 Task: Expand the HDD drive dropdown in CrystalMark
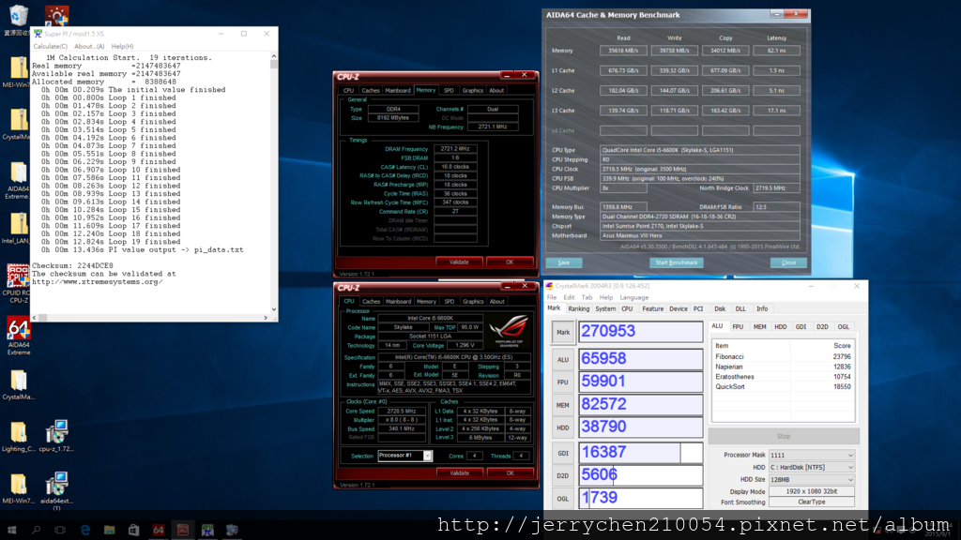812,468
